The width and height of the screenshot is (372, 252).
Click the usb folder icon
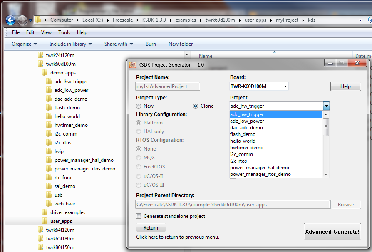pyautogui.click(x=49, y=195)
